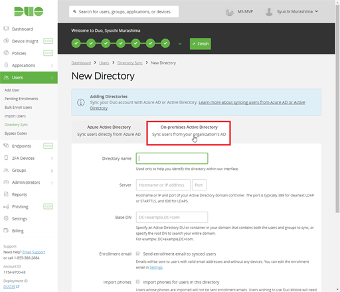The image size is (340, 292).
Task: Click the search magnifier icon
Action: coord(75,11)
